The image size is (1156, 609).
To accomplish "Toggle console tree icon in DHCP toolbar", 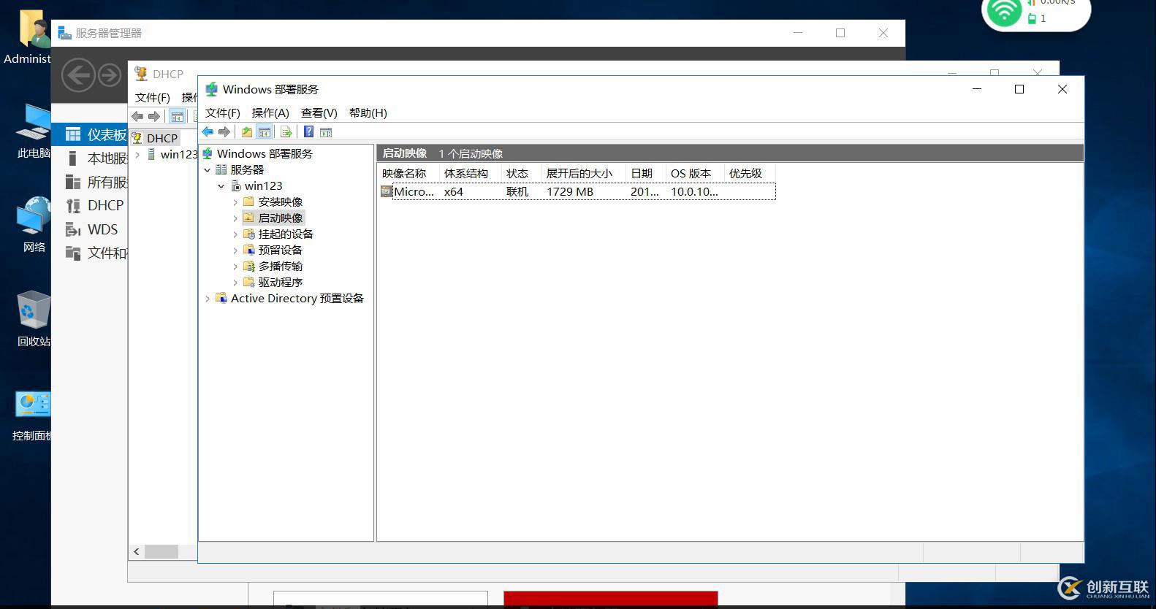I will [x=177, y=116].
